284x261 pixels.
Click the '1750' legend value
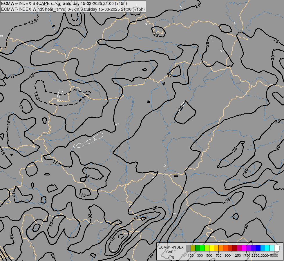tap(246, 255)
